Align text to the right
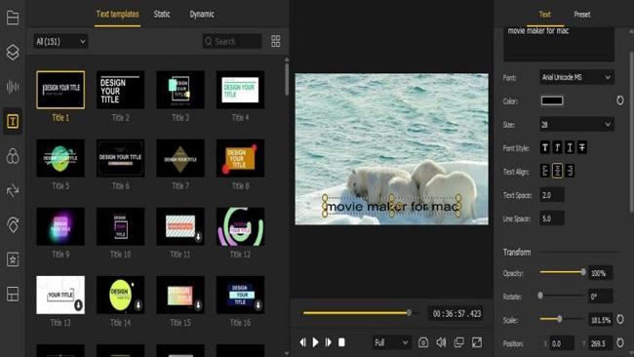 [571, 171]
